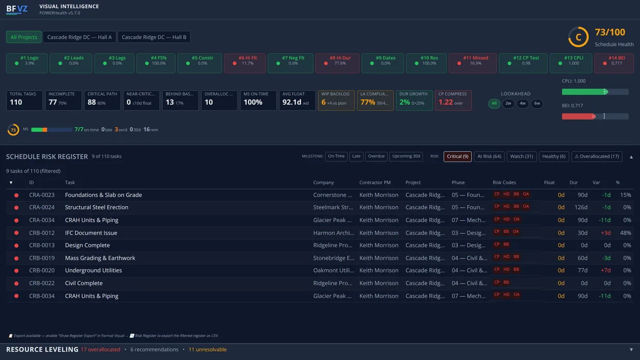Open the #1 Logic check card
The width and height of the screenshot is (640, 360).
27,64
